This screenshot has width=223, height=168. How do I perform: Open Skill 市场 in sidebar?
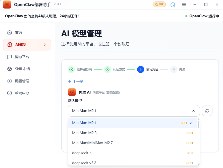(27, 69)
